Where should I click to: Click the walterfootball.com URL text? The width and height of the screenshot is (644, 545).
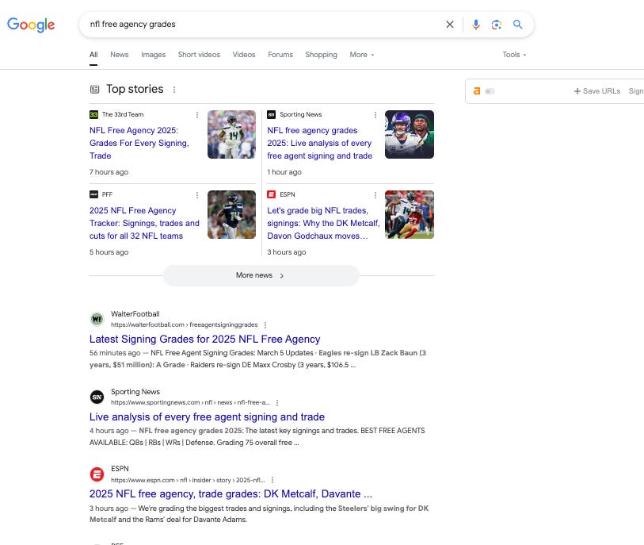pyautogui.click(x=184, y=325)
